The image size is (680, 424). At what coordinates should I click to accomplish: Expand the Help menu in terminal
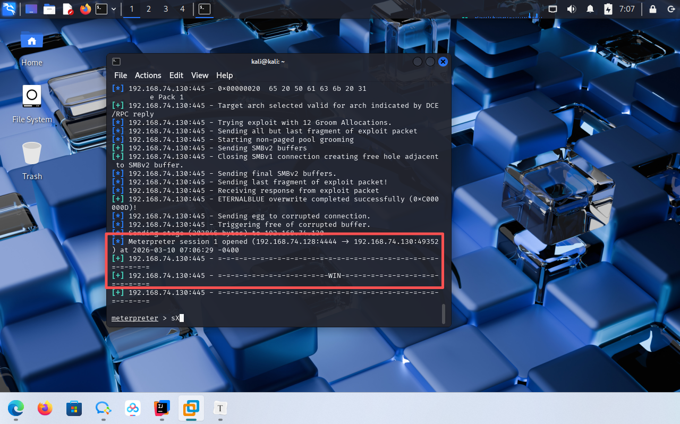(224, 75)
